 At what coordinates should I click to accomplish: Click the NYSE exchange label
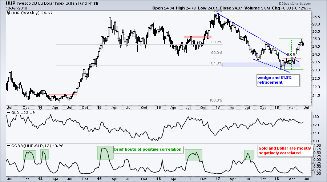(x=93, y=4)
